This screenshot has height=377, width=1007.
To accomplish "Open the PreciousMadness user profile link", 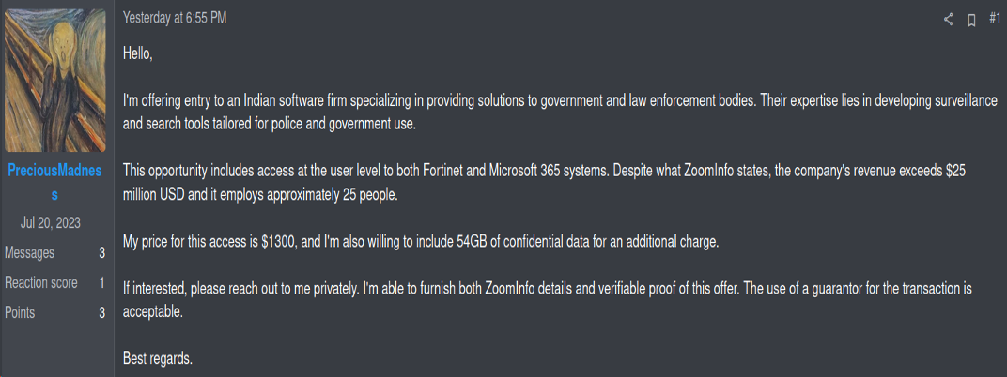I will pyautogui.click(x=54, y=182).
